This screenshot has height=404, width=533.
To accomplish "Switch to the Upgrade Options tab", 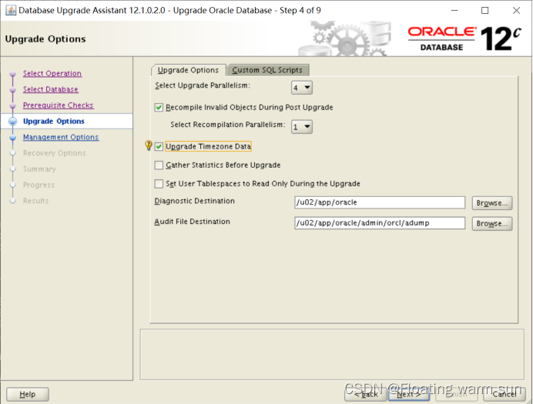I will pos(188,70).
